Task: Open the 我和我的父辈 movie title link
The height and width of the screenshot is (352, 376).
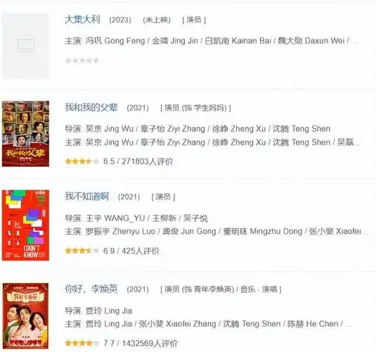Action: pos(91,108)
